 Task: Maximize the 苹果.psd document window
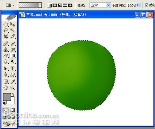pyautogui.click(x=144, y=15)
